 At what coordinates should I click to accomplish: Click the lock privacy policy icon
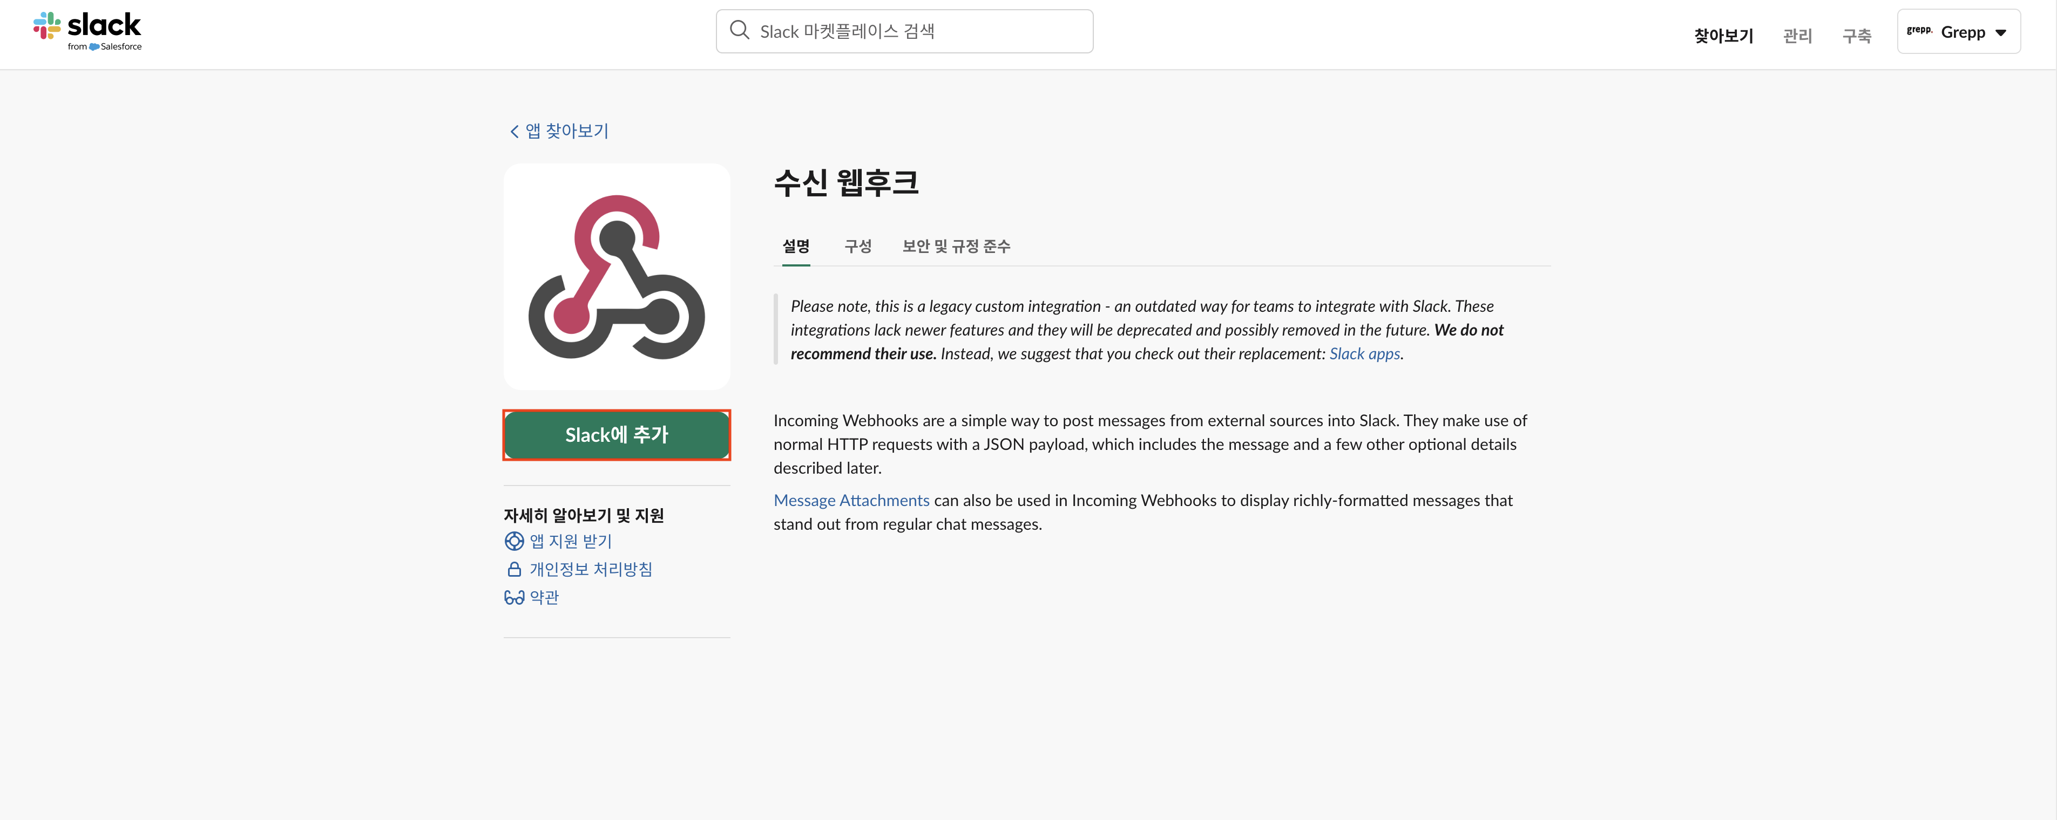(514, 570)
